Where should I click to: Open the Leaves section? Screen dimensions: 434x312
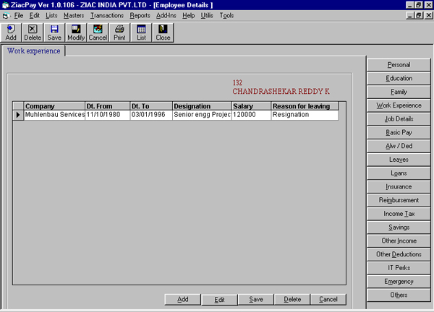tap(399, 160)
